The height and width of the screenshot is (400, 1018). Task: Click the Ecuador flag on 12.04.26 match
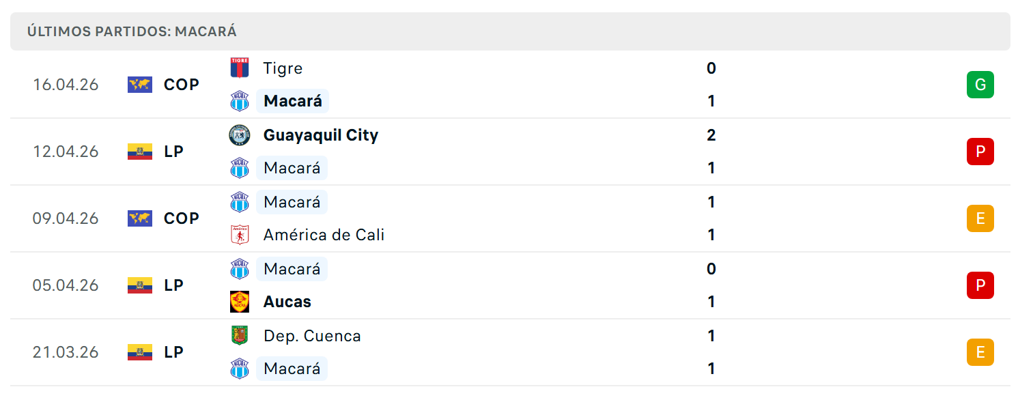[x=140, y=152]
